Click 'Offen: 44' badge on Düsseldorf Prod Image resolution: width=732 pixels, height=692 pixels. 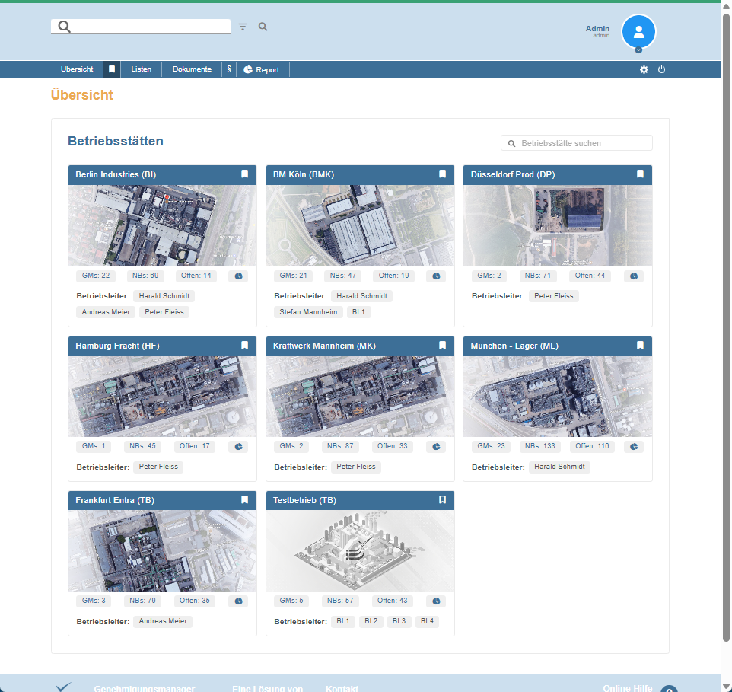point(590,276)
